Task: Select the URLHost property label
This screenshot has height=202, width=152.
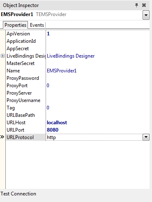Action: click(x=16, y=123)
